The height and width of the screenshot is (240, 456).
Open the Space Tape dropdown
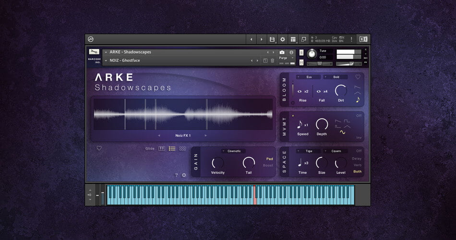click(x=309, y=151)
